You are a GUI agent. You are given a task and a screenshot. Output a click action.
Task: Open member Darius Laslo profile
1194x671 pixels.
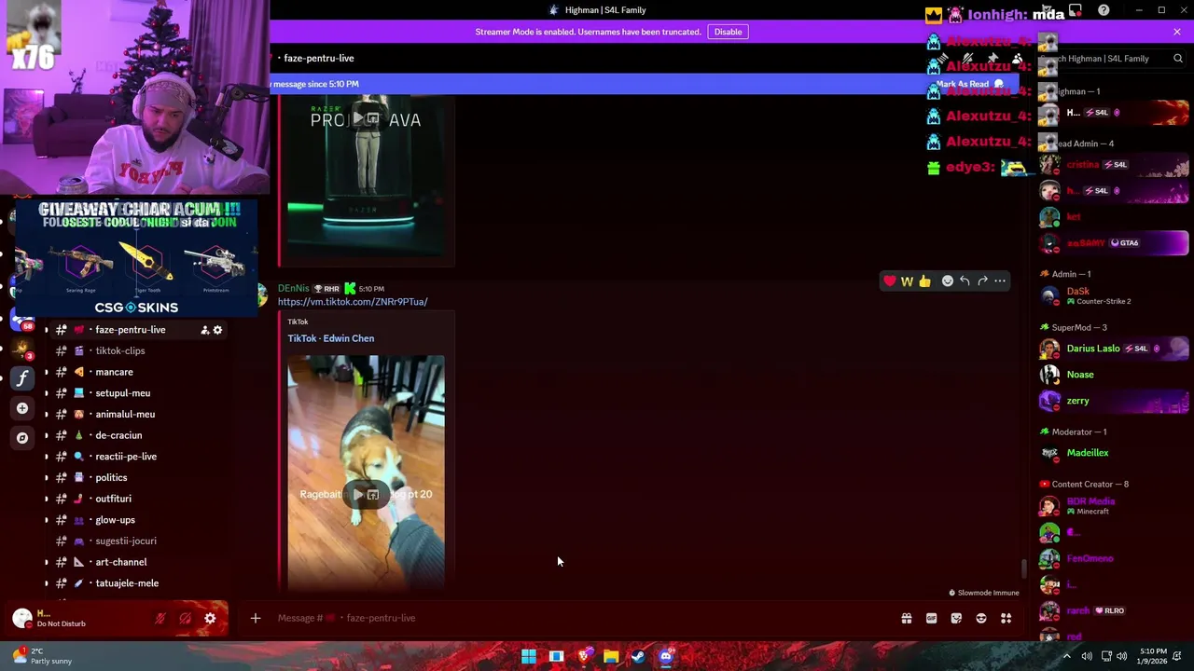(x=1114, y=349)
